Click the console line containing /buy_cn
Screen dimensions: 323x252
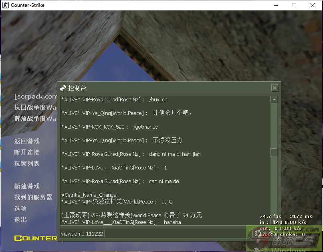(x=114, y=100)
